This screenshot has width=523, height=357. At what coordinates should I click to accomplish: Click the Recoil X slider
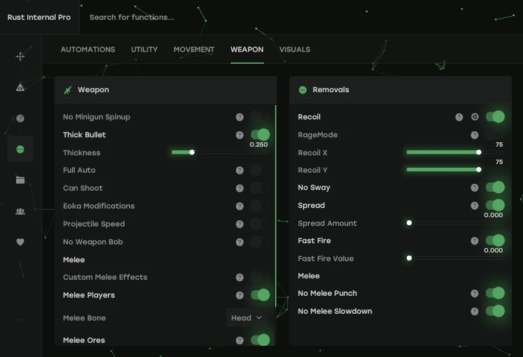(x=454, y=152)
